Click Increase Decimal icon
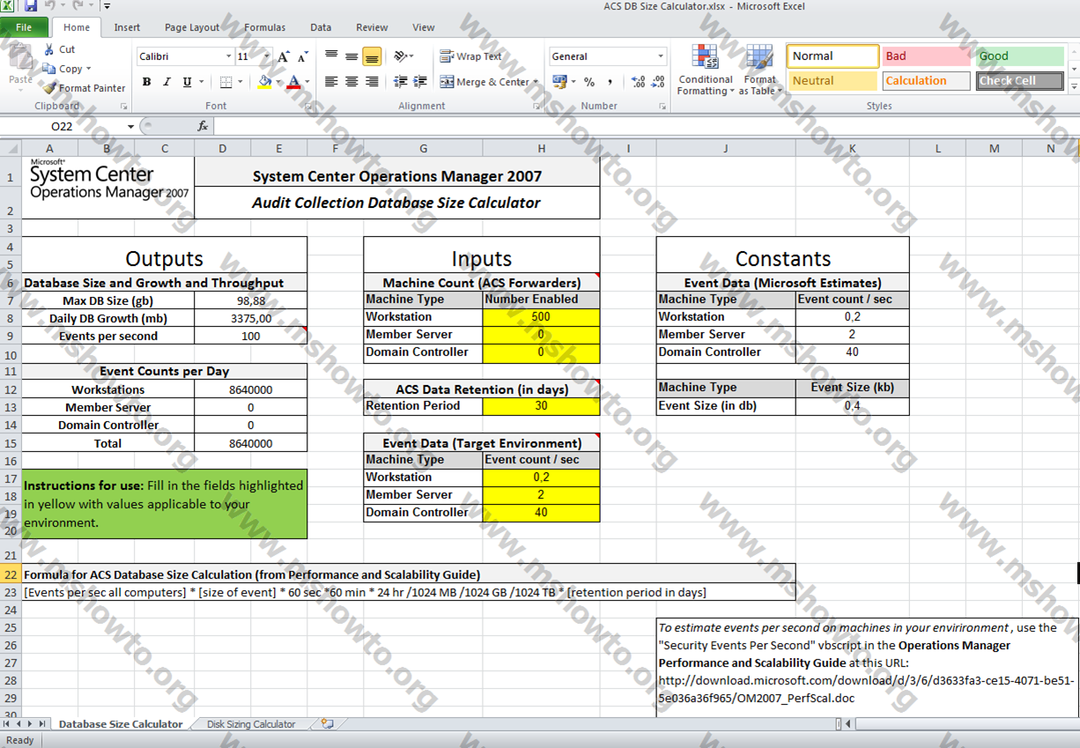Screen dimensions: 1080x748 point(639,82)
